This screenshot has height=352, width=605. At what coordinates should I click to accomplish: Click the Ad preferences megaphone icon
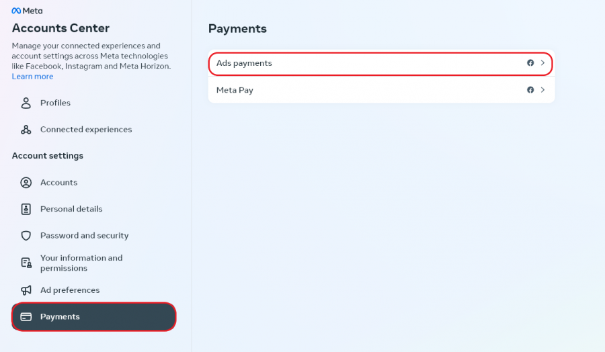26,290
